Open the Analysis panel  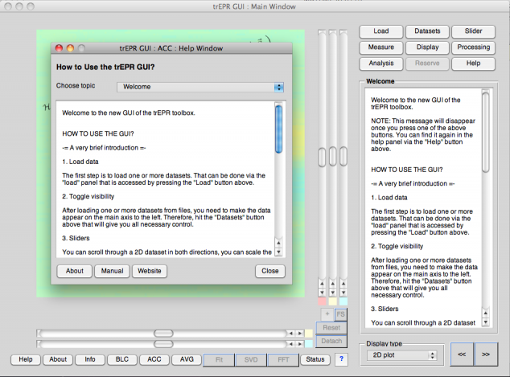tap(380, 64)
